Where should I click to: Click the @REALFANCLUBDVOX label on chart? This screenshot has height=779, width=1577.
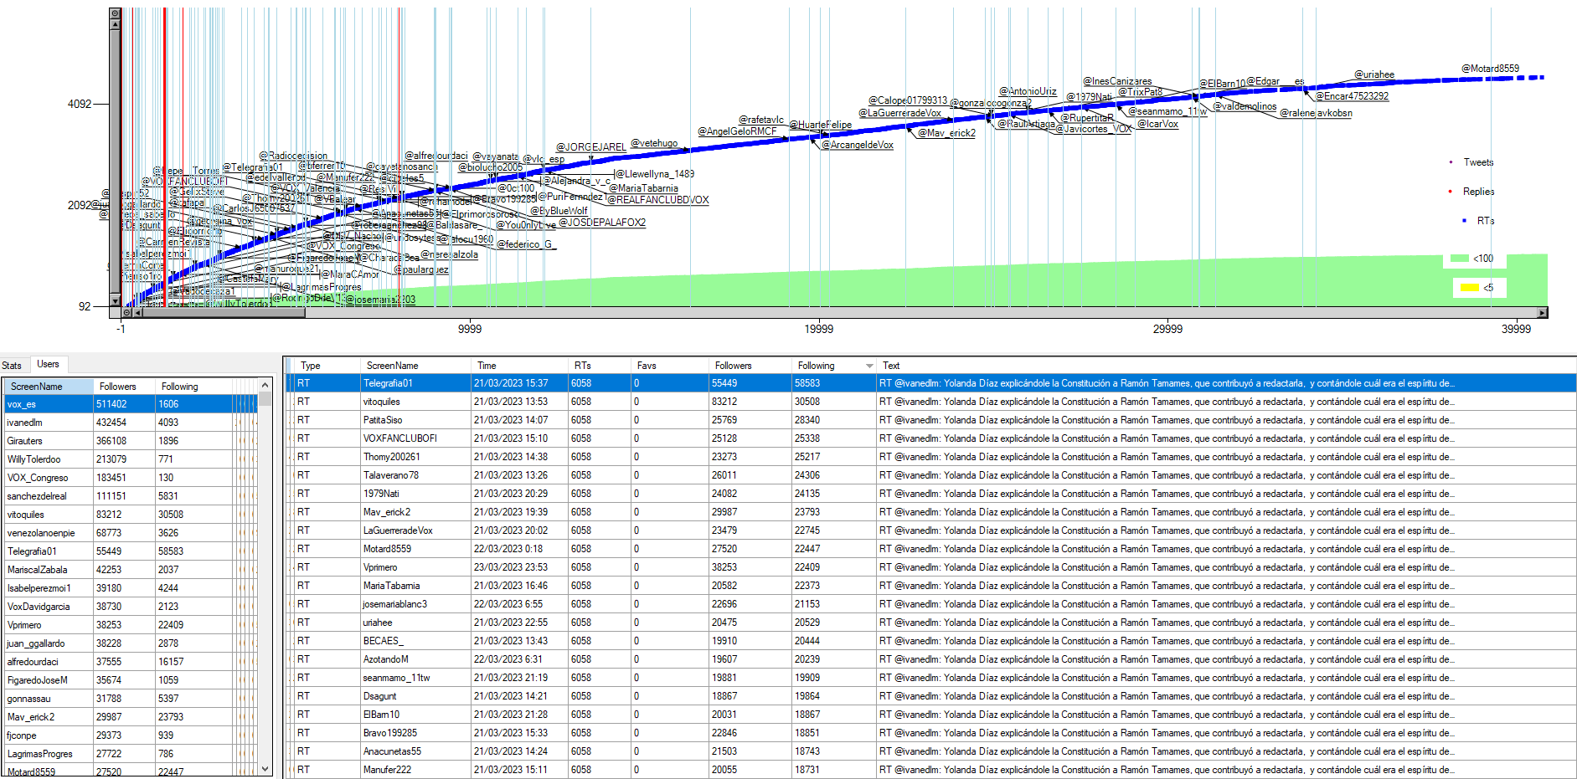(658, 200)
